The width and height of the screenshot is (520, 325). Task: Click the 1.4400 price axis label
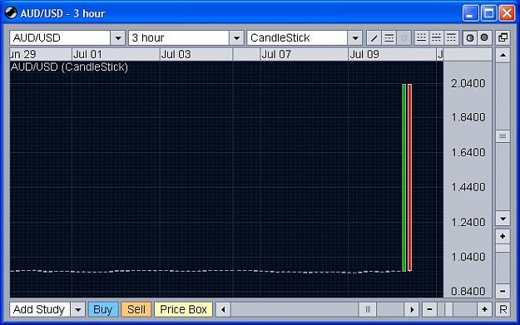pyautogui.click(x=468, y=187)
